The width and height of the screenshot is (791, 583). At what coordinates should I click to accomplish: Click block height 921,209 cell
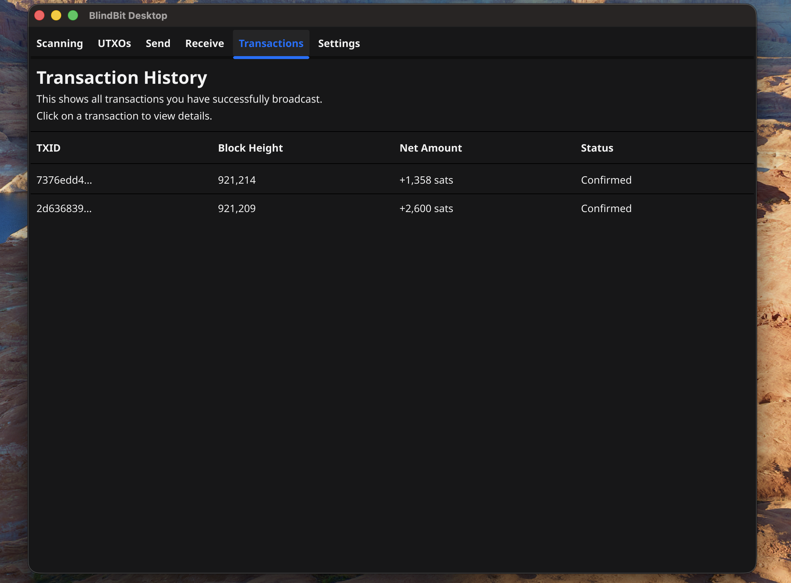coord(237,208)
